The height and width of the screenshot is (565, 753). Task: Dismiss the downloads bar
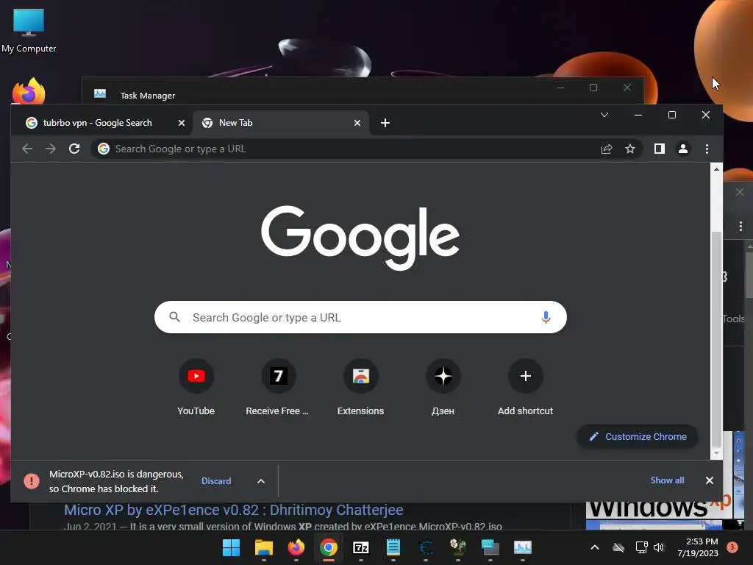coord(710,480)
